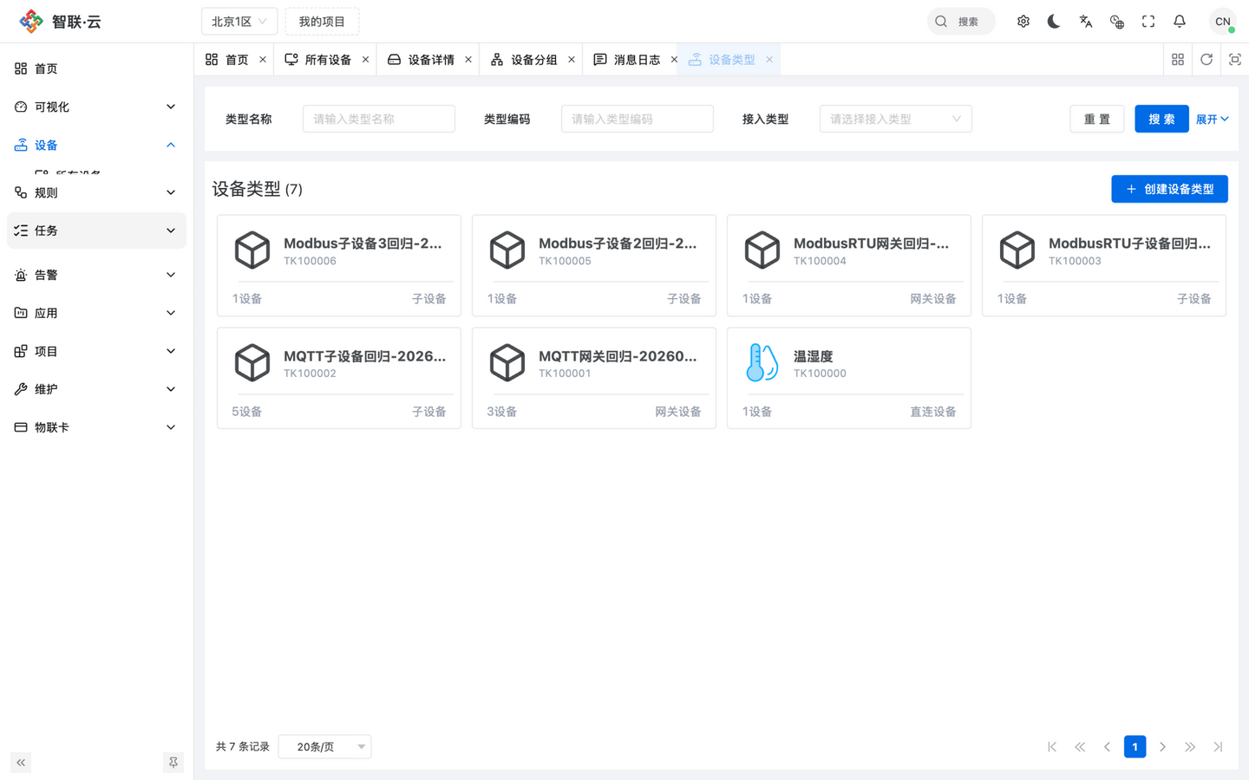Close the 设备类型 tab

(769, 60)
